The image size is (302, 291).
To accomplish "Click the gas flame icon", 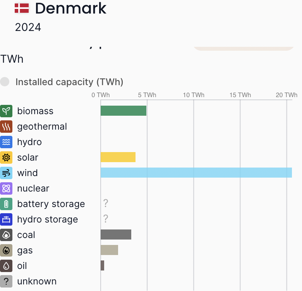I will (6, 250).
